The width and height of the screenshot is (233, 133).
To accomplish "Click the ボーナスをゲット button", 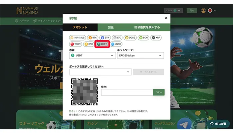I will [x=148, y=72].
